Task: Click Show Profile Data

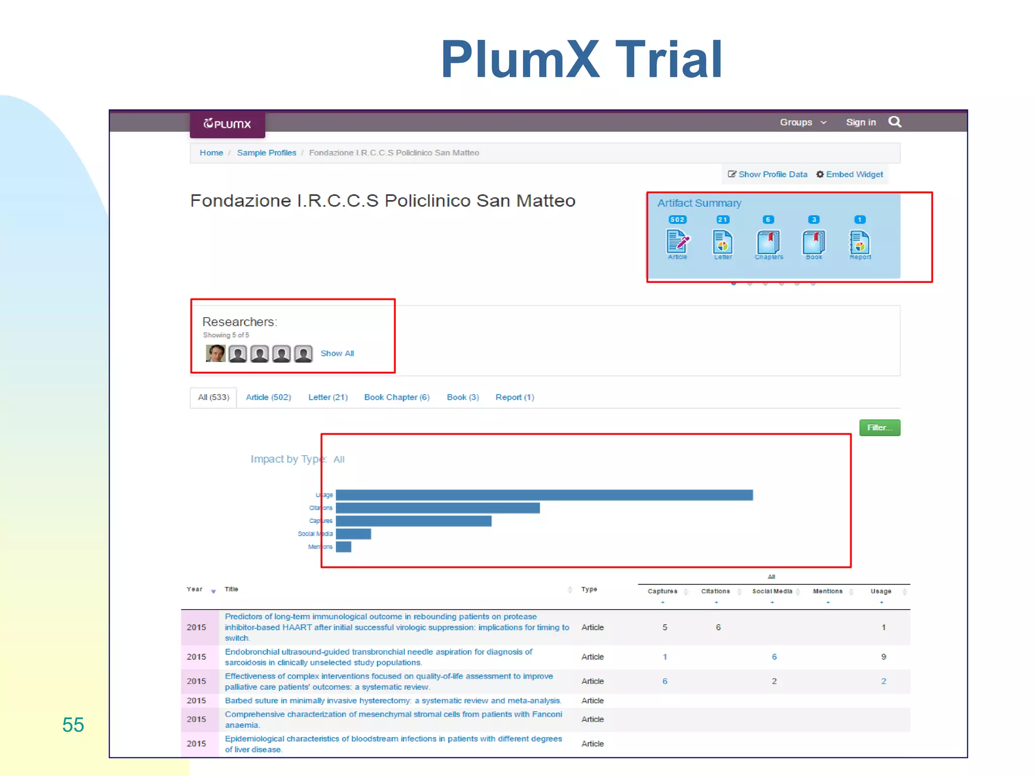Action: [x=767, y=174]
